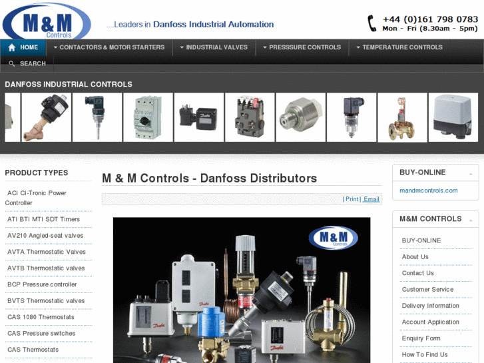
Task: Click the search magnifier icon
Action: tap(12, 64)
